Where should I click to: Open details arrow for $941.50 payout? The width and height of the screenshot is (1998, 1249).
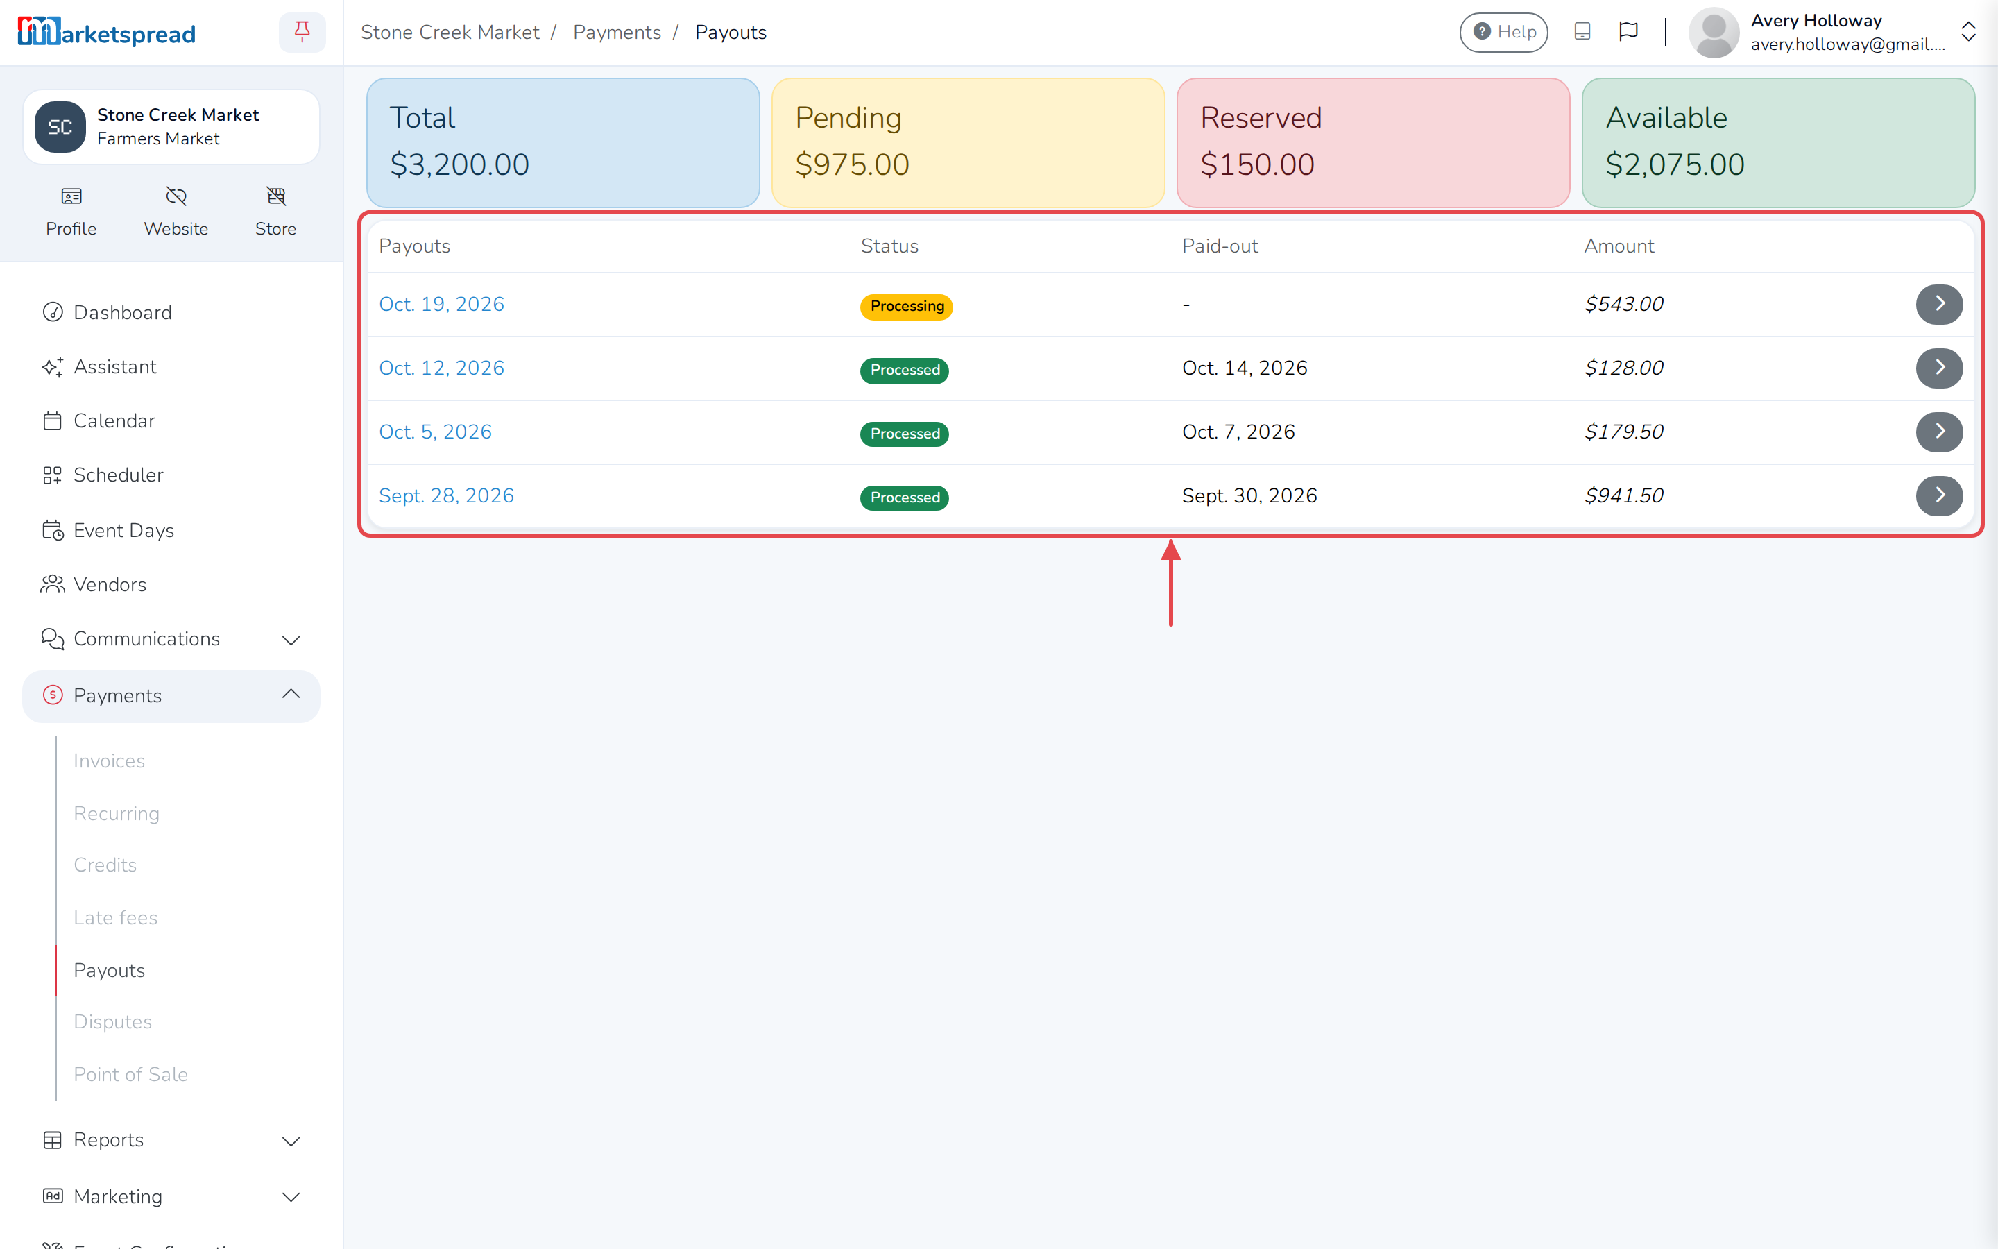point(1938,495)
